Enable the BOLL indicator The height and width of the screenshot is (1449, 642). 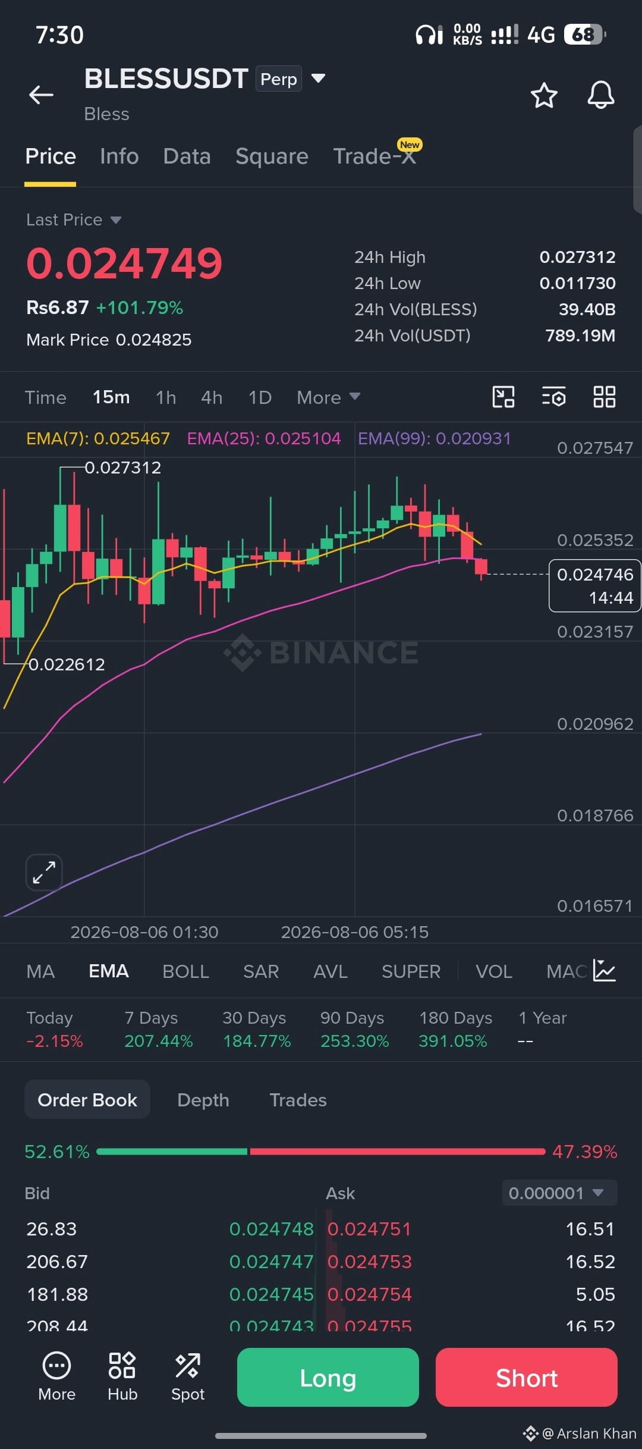pos(185,971)
